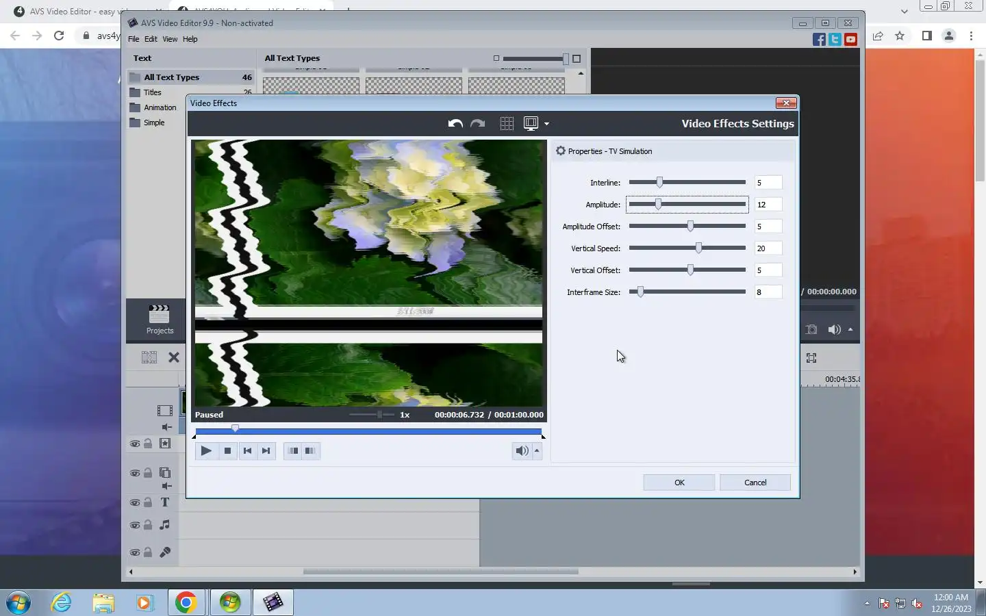Lock the text track
Viewport: 986px width, 616px height.
148,502
